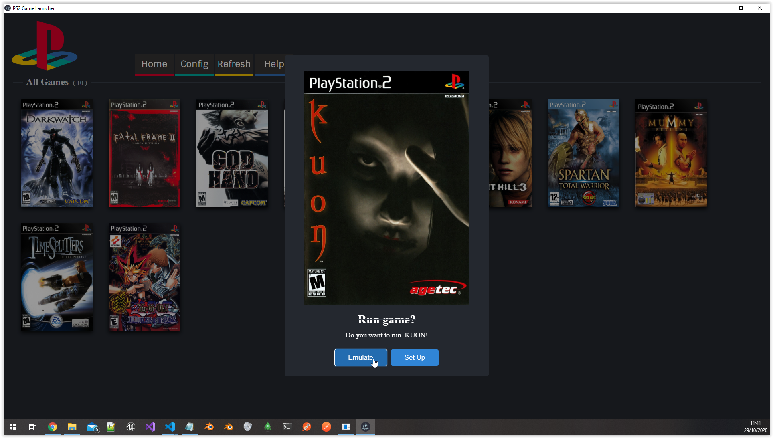Screen dimensions: 773x438
Task: Choose the God Hand game cover
Action: 232,153
